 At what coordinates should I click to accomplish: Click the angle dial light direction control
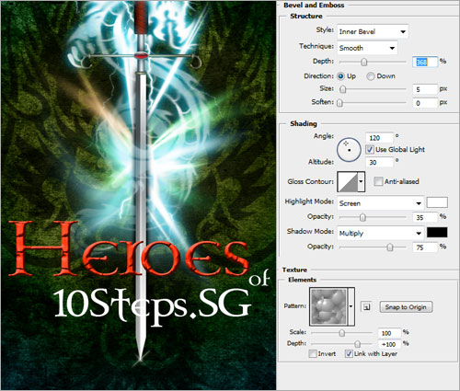click(x=349, y=150)
